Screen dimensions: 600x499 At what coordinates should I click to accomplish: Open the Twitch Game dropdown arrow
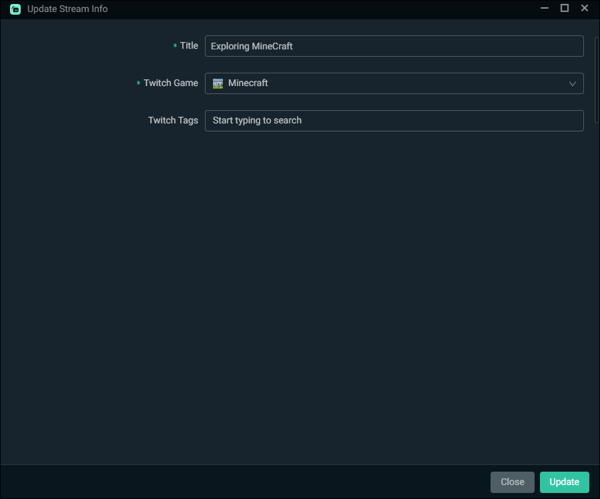coord(572,84)
